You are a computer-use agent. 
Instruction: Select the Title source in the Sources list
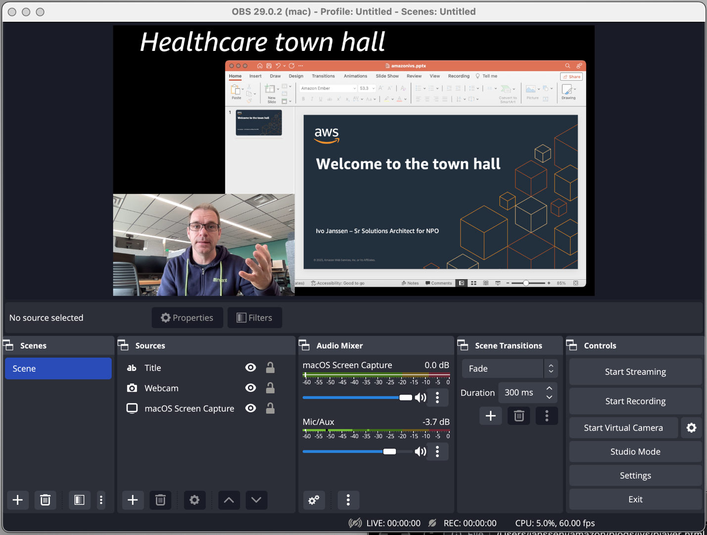152,368
